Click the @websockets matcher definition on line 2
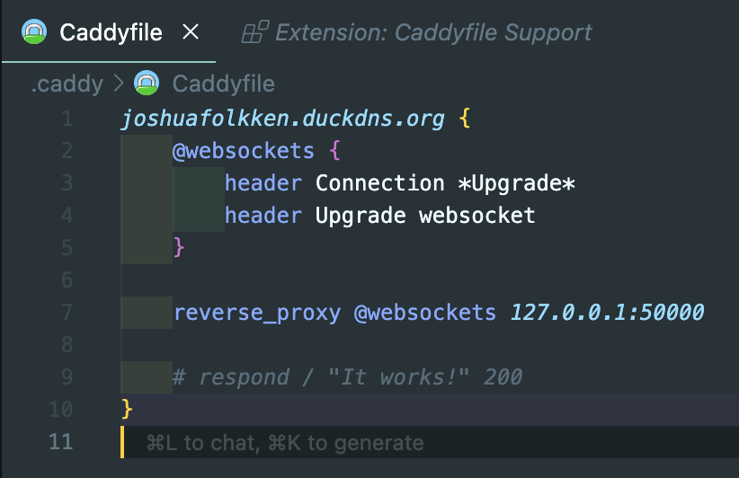 244,150
